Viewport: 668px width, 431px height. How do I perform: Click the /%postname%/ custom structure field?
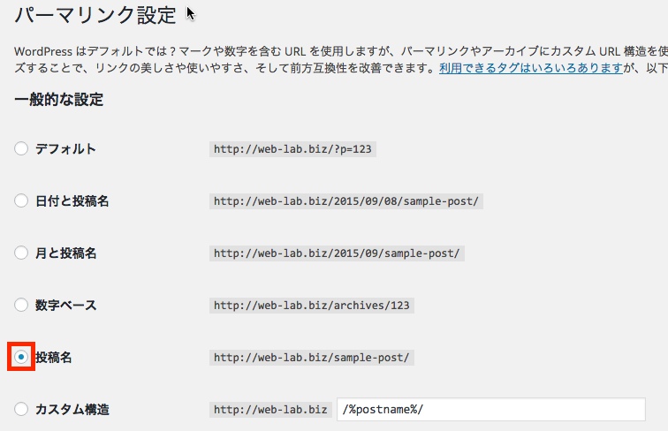coord(490,409)
